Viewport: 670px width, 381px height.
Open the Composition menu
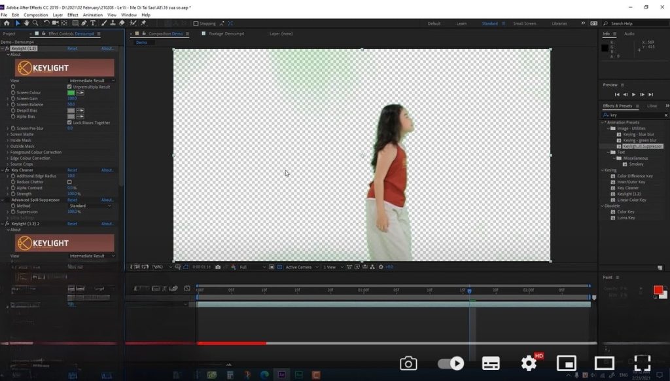35,14
